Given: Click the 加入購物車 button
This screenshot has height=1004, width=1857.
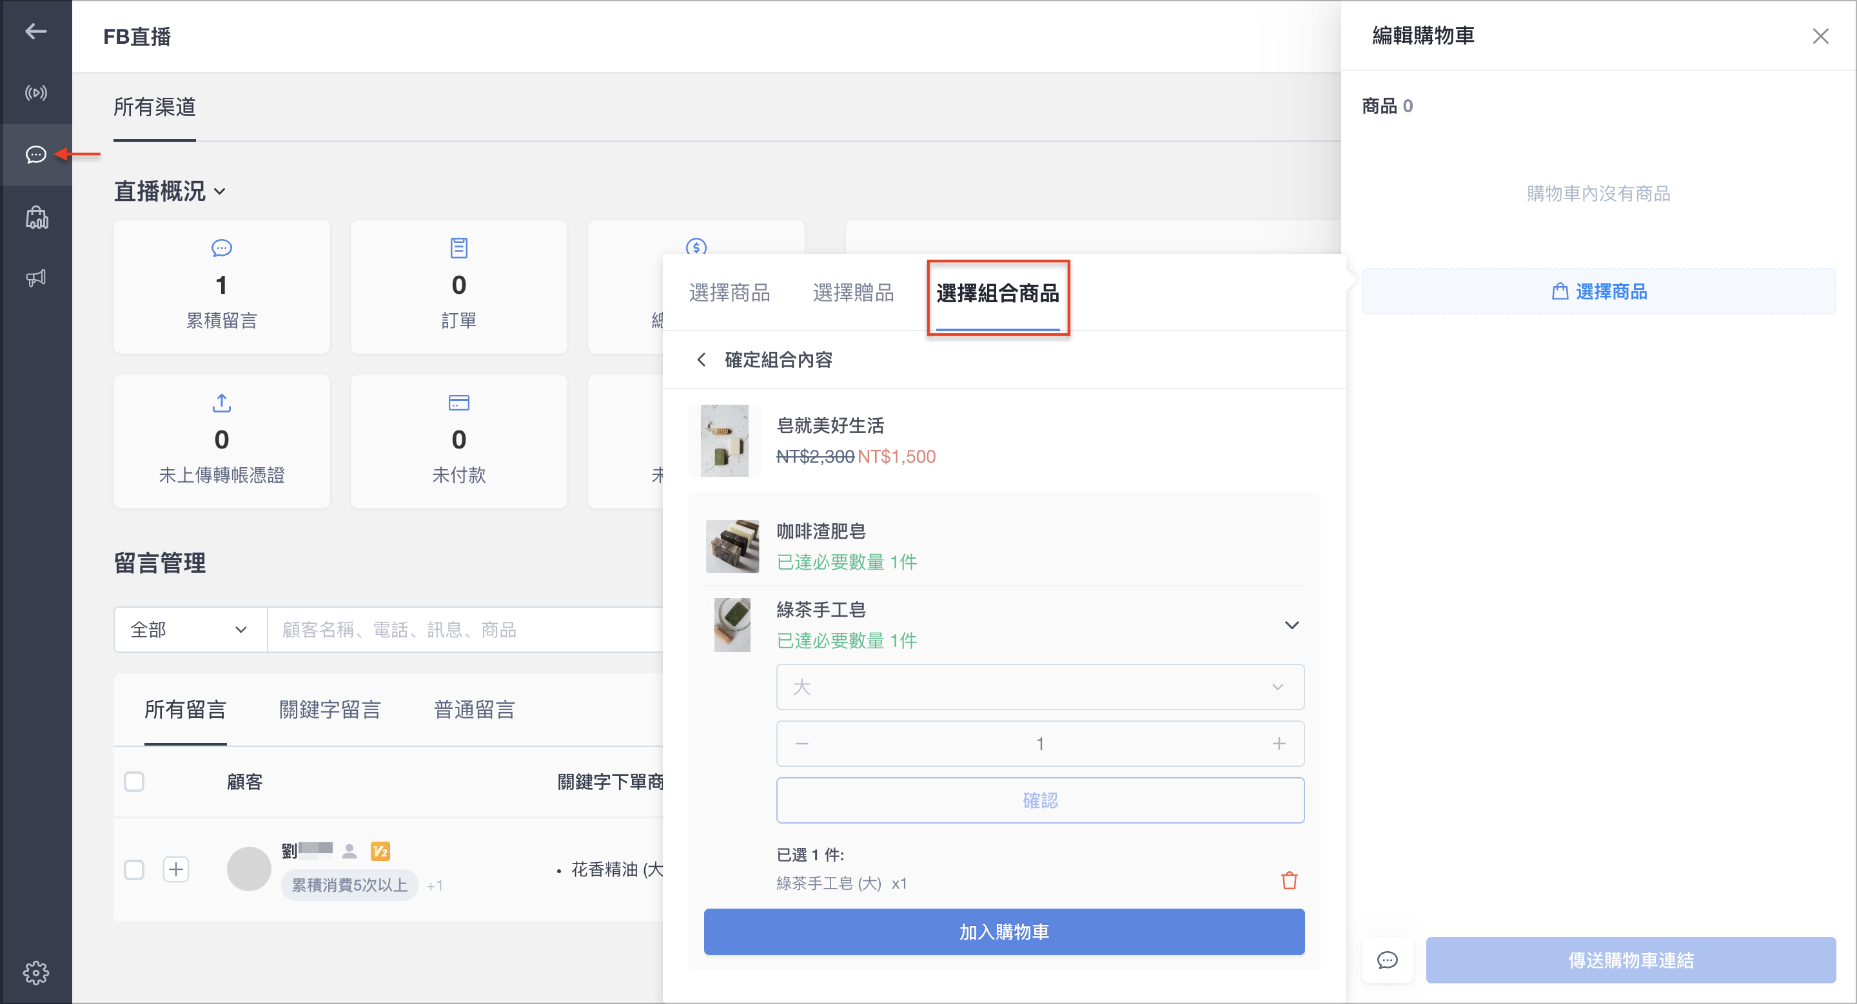Looking at the screenshot, I should click(1003, 931).
